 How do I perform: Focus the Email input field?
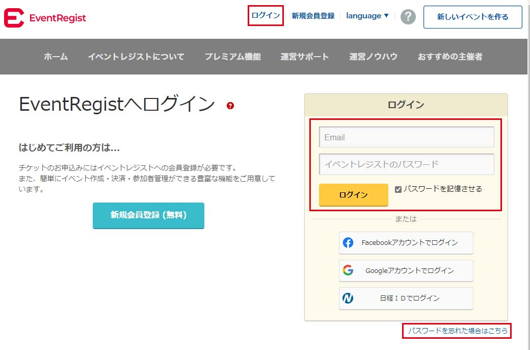407,137
